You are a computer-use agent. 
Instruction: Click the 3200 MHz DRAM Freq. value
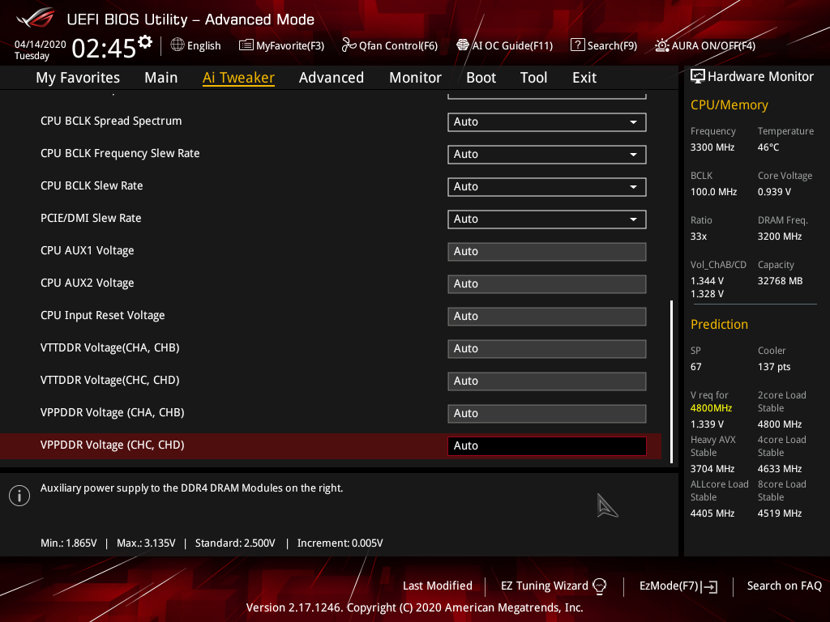click(780, 236)
